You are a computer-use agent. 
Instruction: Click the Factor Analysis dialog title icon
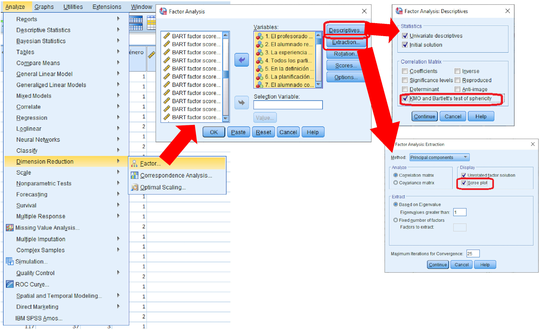(x=163, y=11)
